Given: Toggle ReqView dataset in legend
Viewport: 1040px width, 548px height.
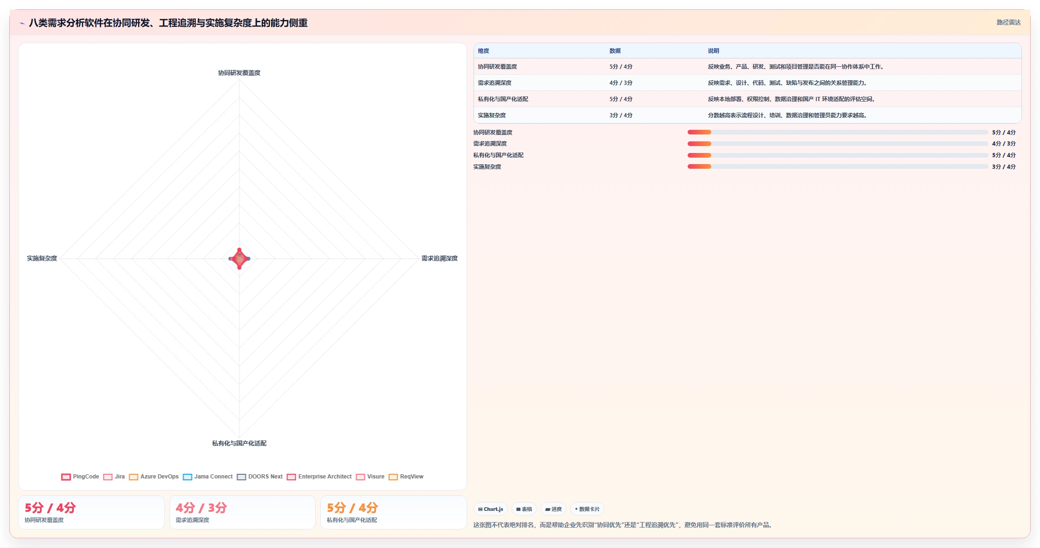Looking at the screenshot, I should [406, 477].
